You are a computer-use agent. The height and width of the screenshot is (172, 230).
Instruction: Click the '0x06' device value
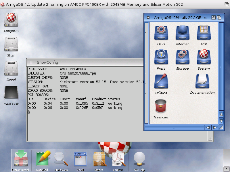click(48, 108)
